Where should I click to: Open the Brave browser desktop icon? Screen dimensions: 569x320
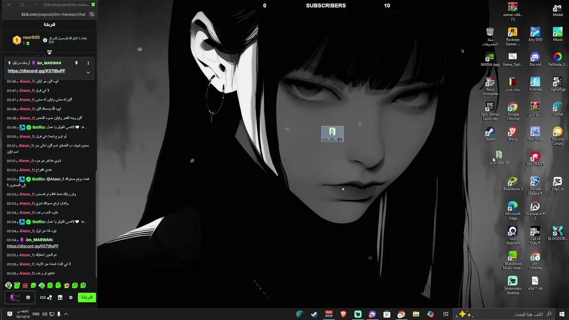point(513,134)
